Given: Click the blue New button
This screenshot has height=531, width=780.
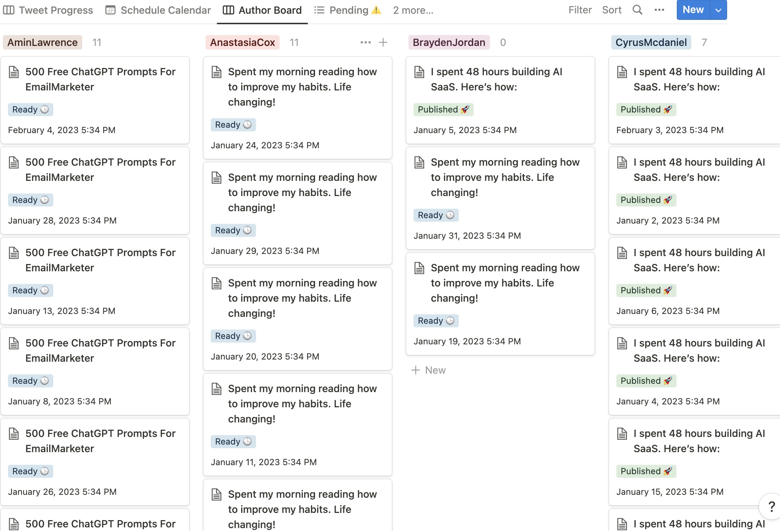Looking at the screenshot, I should coord(693,10).
